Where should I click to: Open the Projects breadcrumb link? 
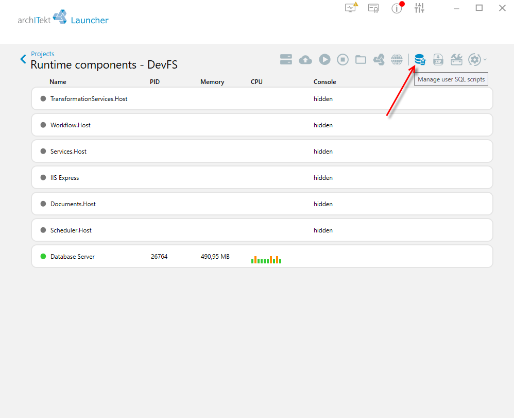click(x=43, y=54)
